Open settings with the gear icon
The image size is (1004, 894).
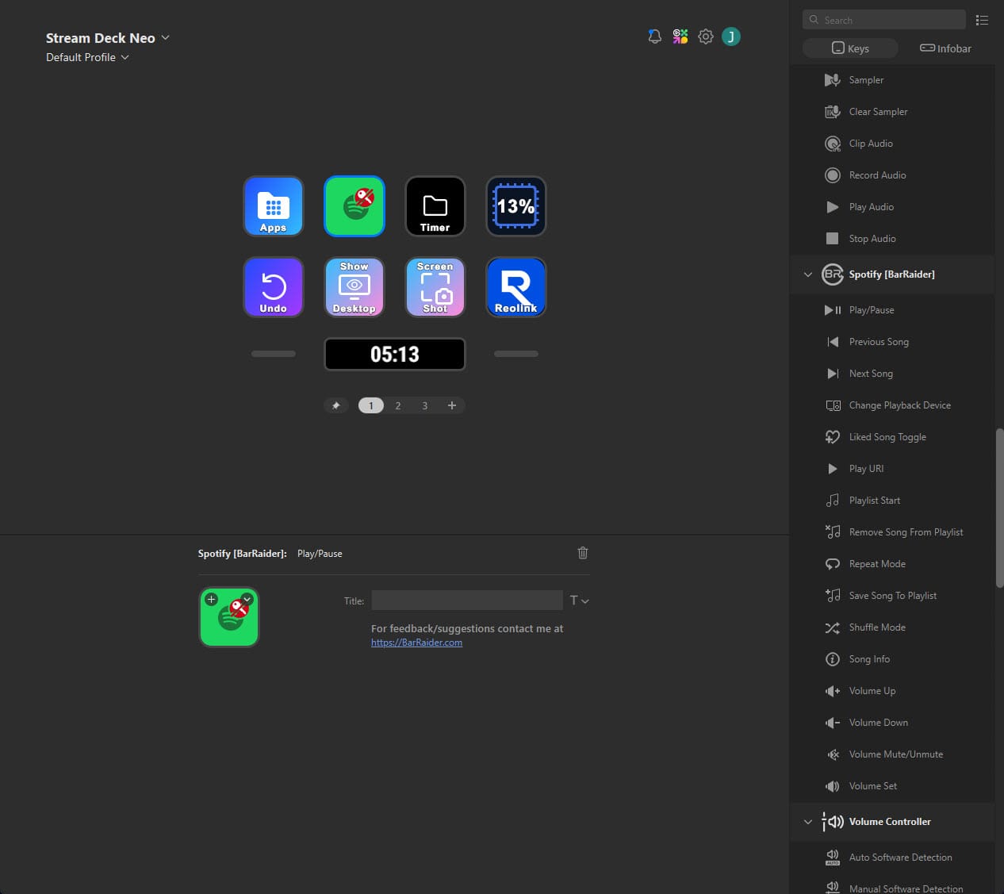[x=705, y=36]
